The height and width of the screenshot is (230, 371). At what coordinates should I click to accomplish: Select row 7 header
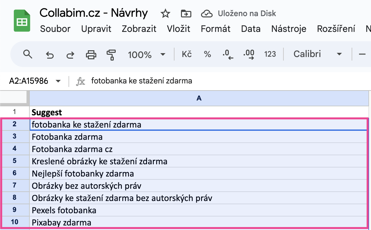point(15,186)
